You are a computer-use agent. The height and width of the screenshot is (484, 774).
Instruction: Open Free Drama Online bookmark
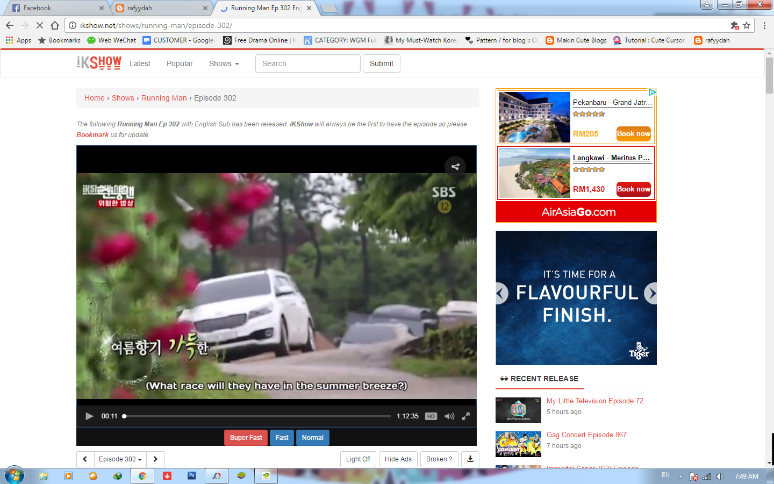coord(260,40)
